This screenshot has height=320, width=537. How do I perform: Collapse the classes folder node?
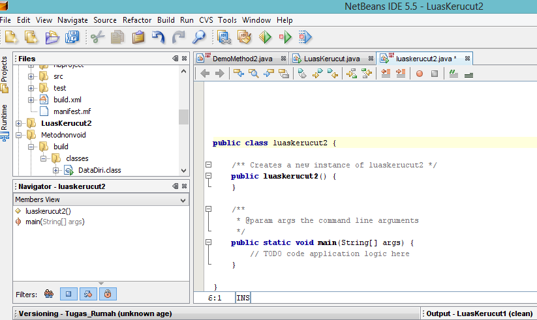(43, 158)
